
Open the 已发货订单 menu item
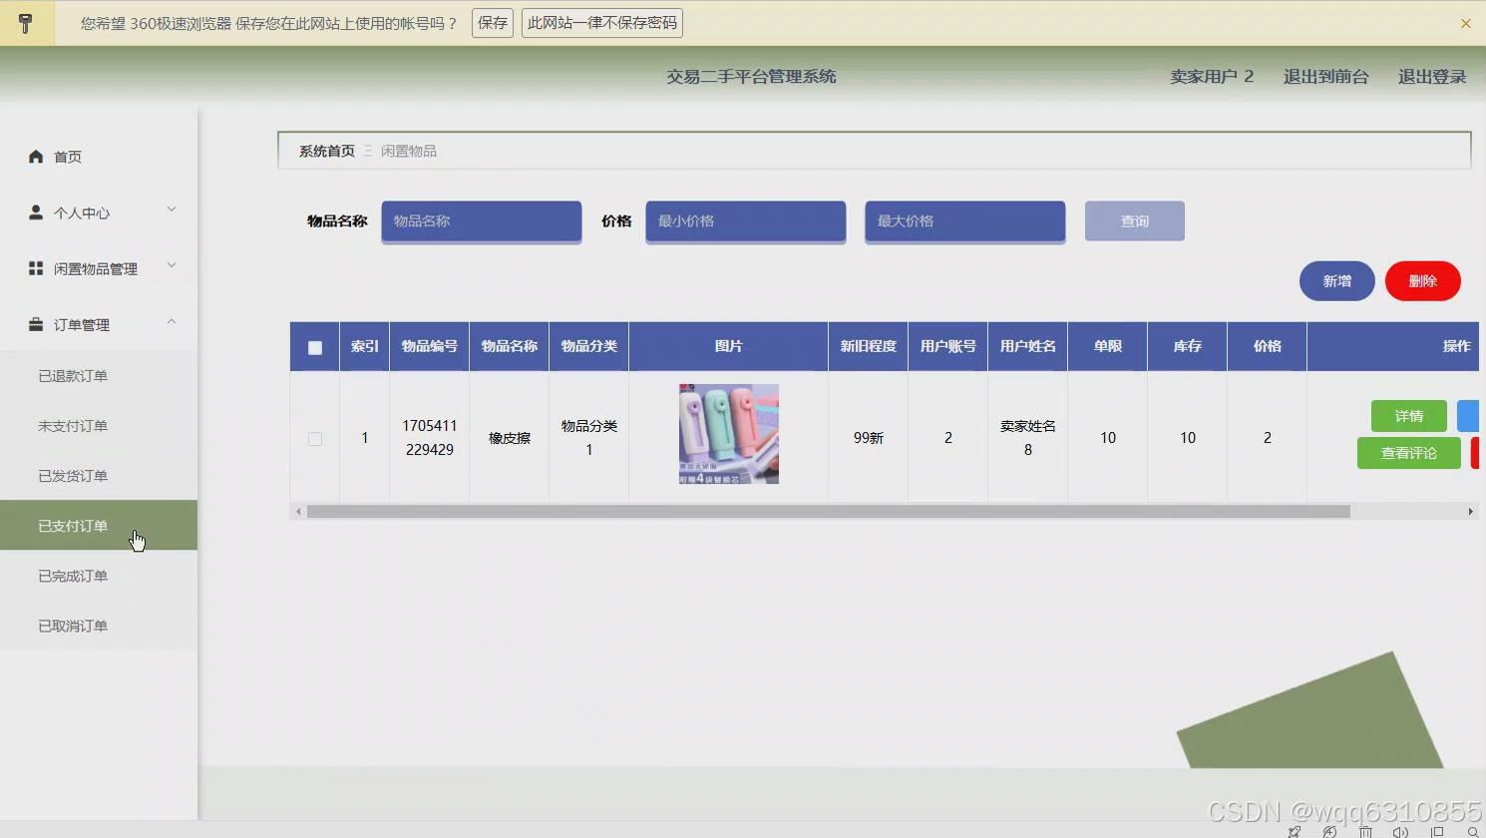[x=99, y=476]
